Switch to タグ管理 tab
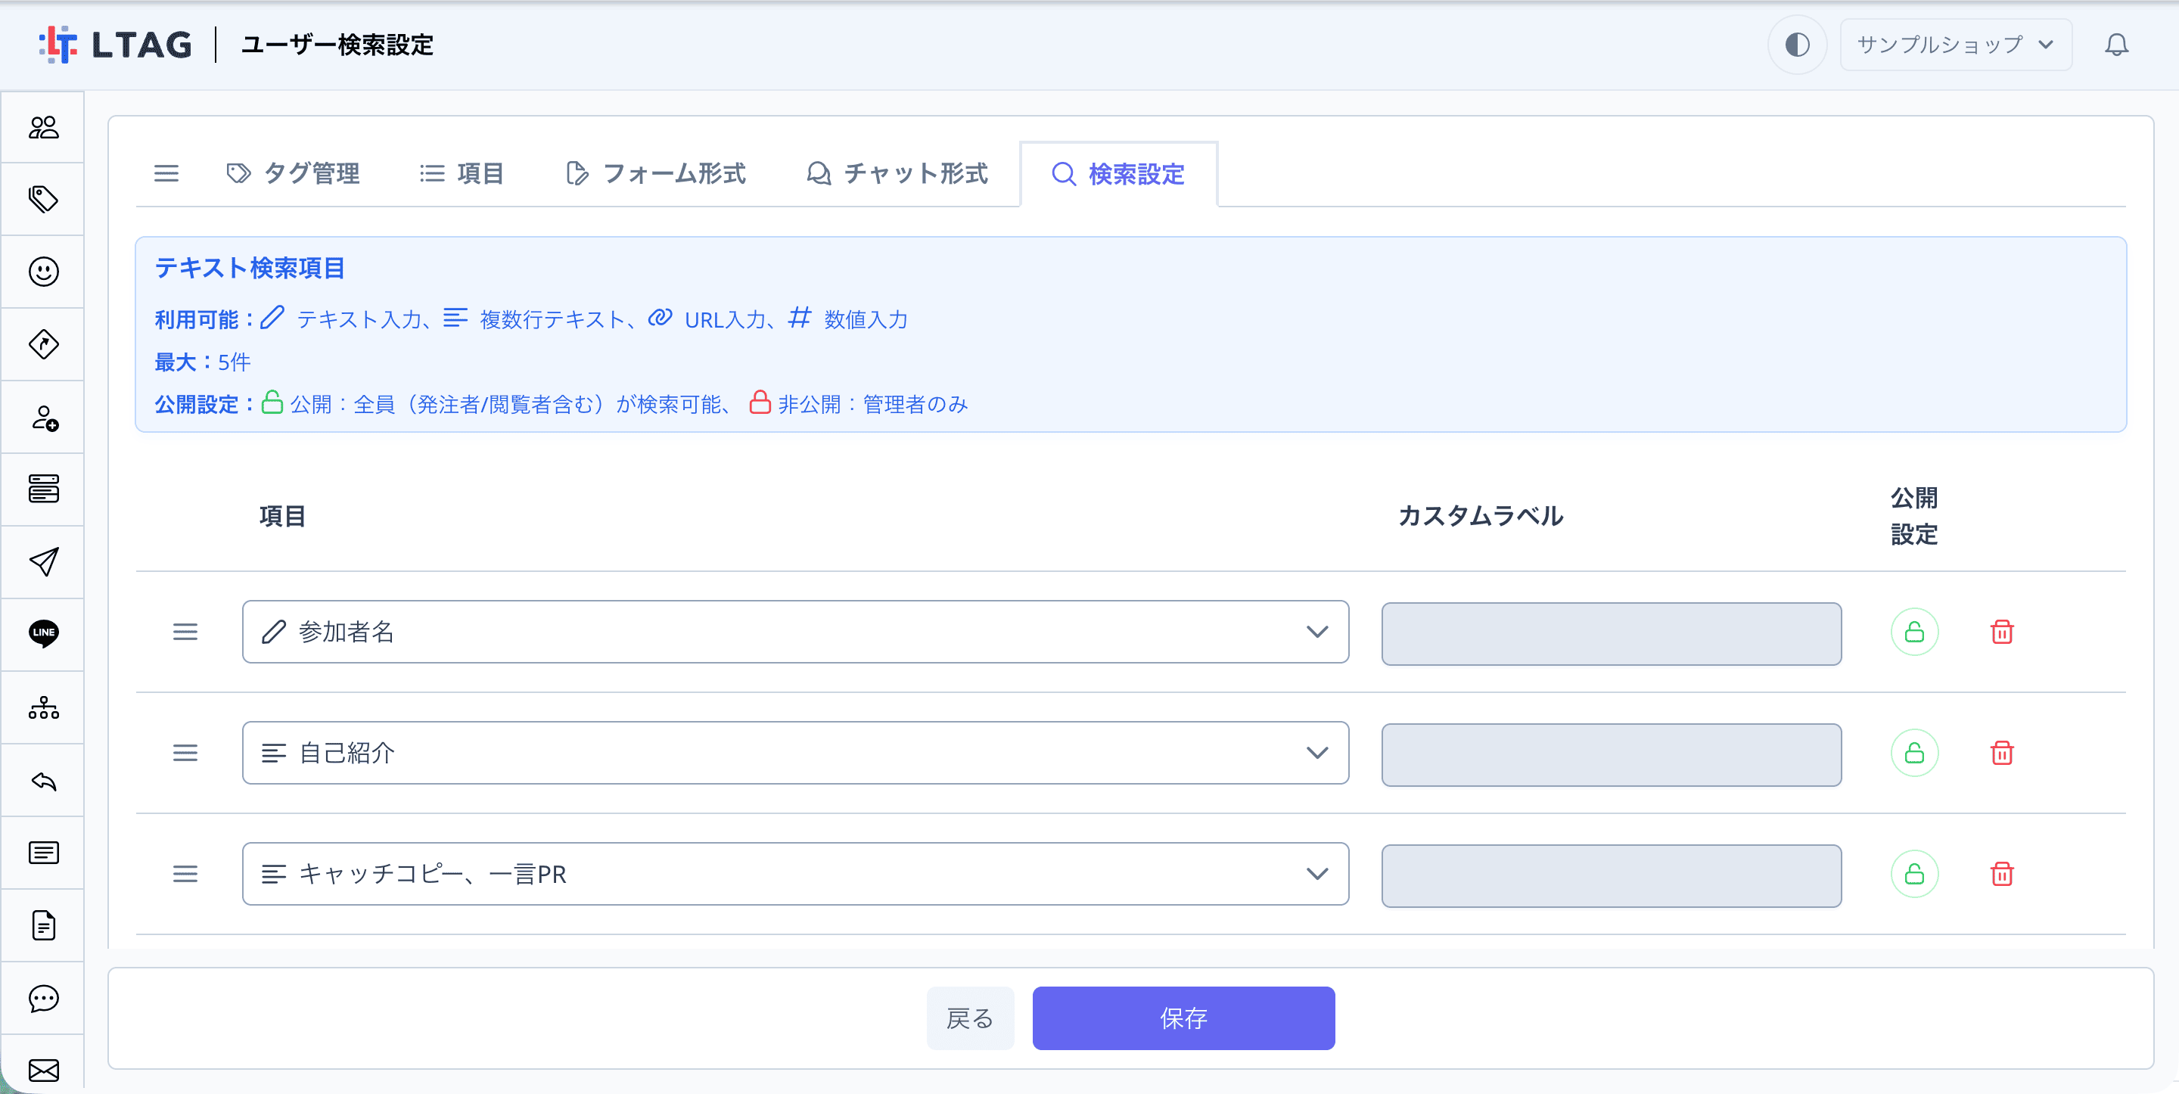The image size is (2179, 1094). click(294, 173)
